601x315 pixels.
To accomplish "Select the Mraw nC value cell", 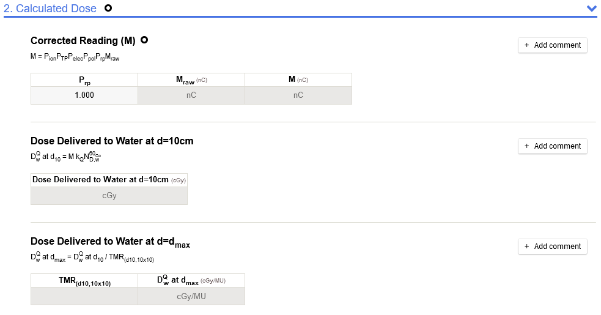I will tap(191, 95).
